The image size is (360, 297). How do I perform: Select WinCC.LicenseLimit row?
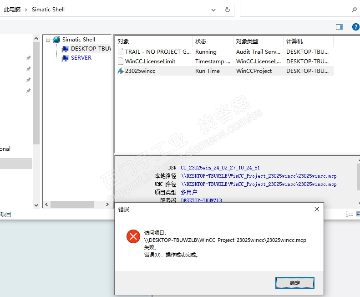click(225, 61)
